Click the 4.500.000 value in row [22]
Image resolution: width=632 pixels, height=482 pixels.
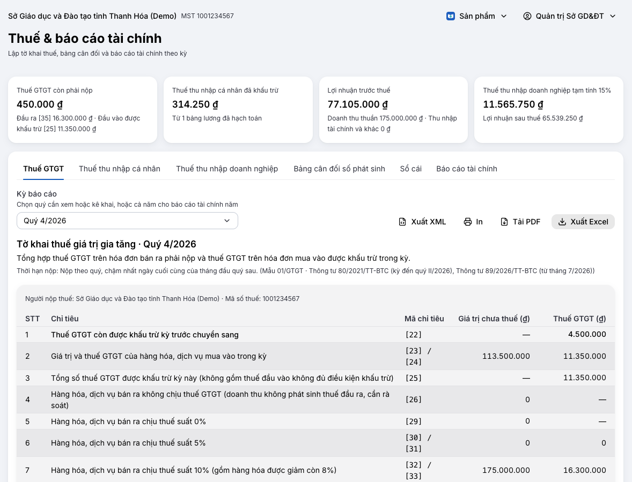point(587,334)
